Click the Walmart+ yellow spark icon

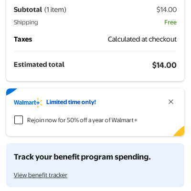(40, 103)
